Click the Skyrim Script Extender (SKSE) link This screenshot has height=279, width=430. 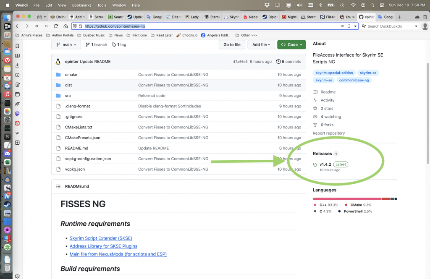click(101, 238)
